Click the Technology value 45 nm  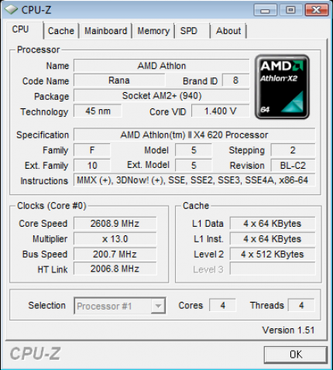pos(98,111)
